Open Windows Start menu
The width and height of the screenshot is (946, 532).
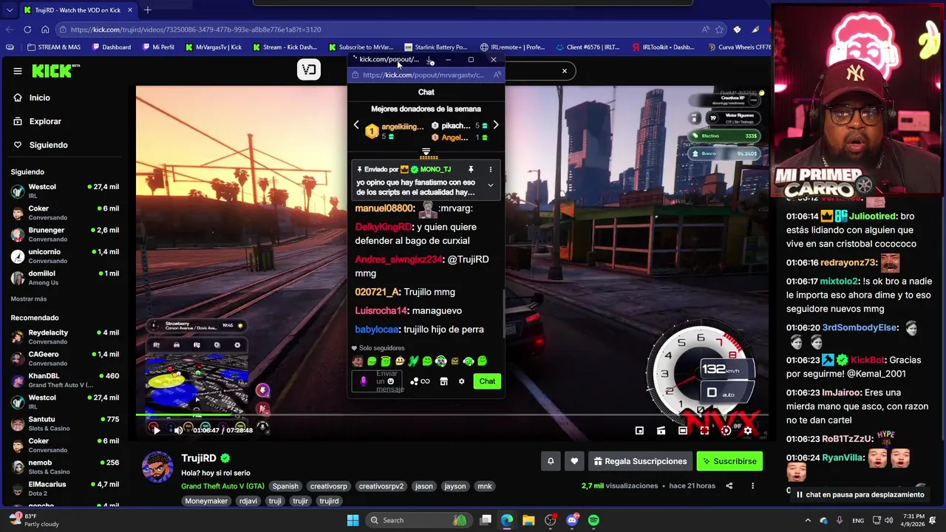(353, 520)
